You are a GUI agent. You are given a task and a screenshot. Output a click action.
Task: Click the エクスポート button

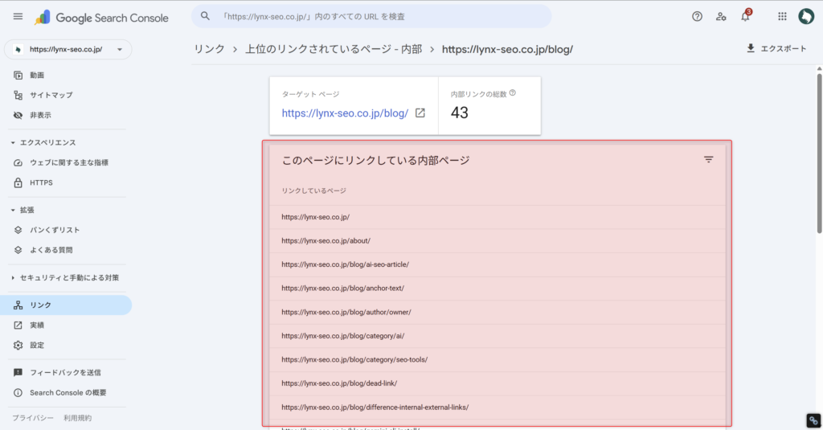pos(776,48)
